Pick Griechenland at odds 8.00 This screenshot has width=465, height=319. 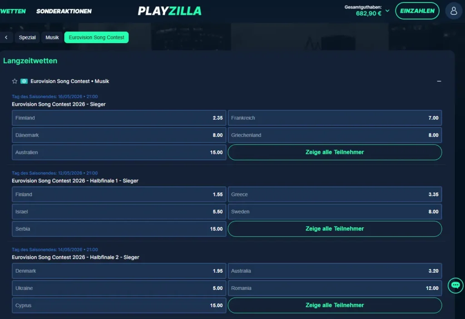[x=335, y=135]
